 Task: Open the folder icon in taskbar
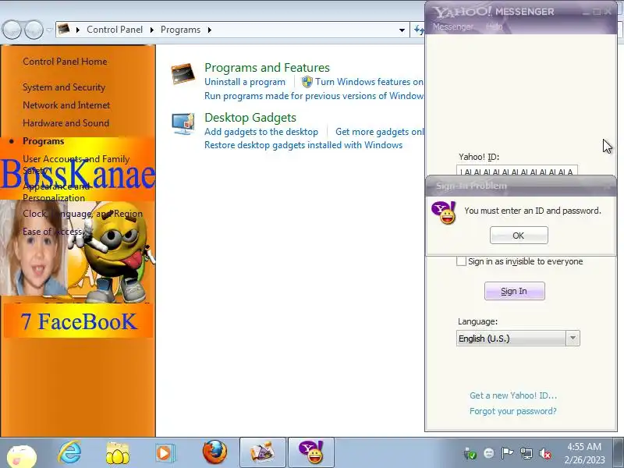(117, 453)
